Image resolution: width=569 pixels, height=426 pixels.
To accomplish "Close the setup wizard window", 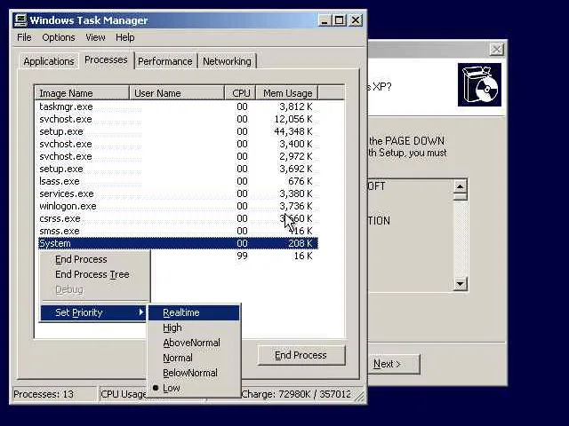I will 496,50.
